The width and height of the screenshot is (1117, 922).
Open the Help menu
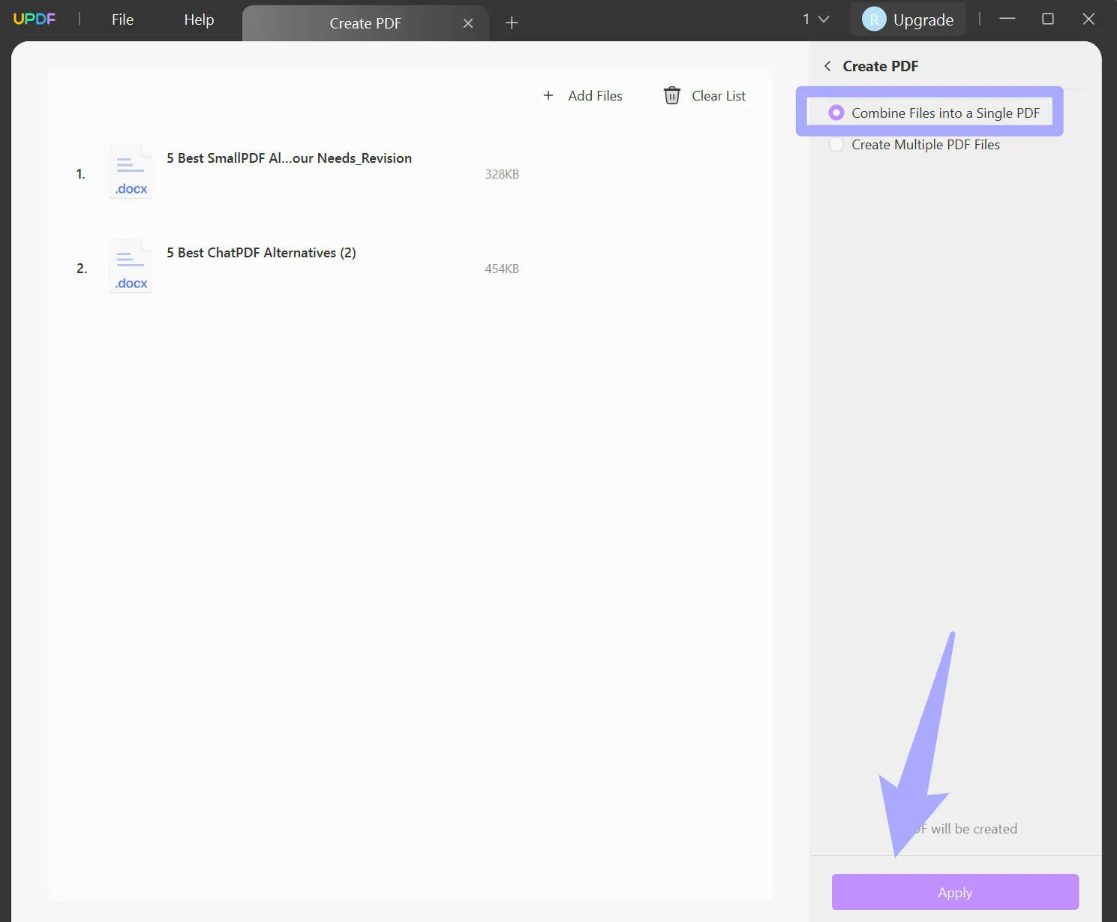(198, 20)
